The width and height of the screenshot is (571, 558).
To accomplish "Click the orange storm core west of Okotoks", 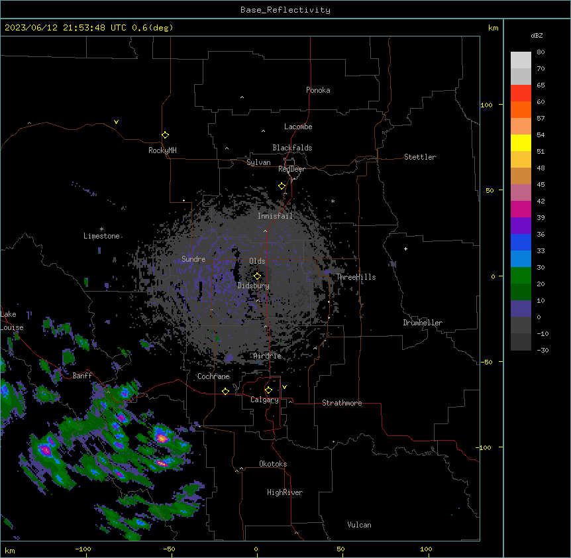I will (162, 438).
